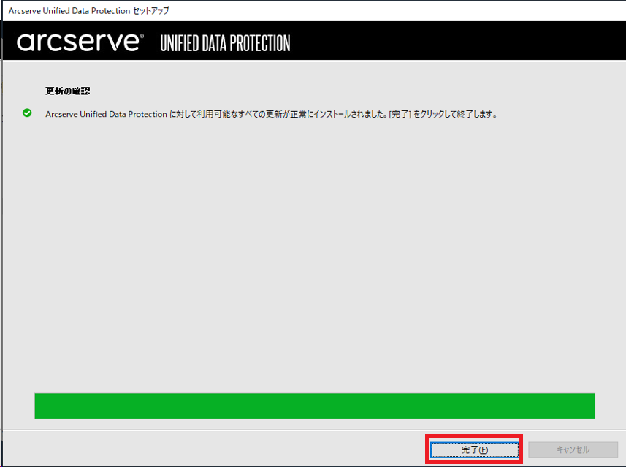This screenshot has height=467, width=626.
Task: Click the 完了(F) finish button
Action: tap(474, 449)
